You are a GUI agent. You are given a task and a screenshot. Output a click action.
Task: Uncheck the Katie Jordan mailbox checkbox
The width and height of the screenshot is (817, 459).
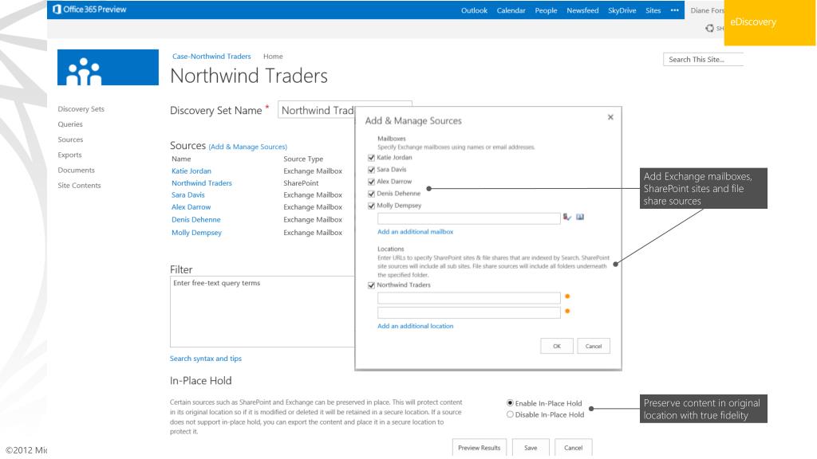click(371, 158)
